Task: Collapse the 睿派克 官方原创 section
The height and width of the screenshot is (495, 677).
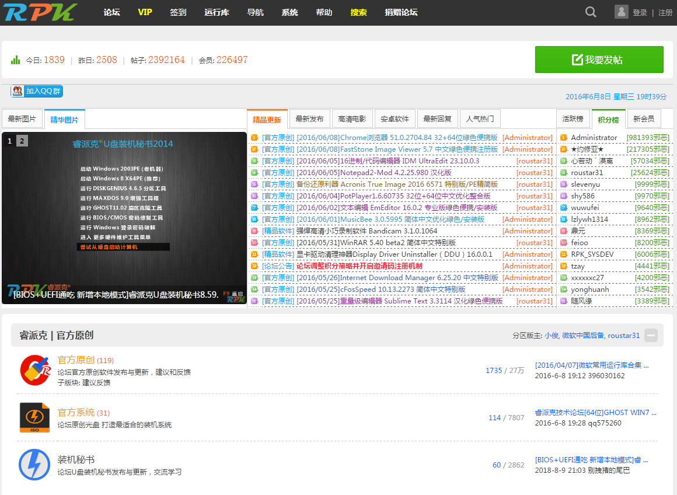Action: coord(651,335)
